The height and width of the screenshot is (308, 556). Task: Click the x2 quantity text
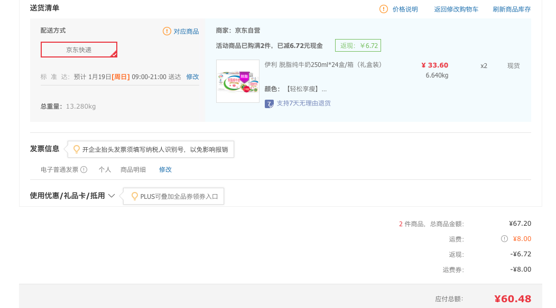click(x=484, y=66)
